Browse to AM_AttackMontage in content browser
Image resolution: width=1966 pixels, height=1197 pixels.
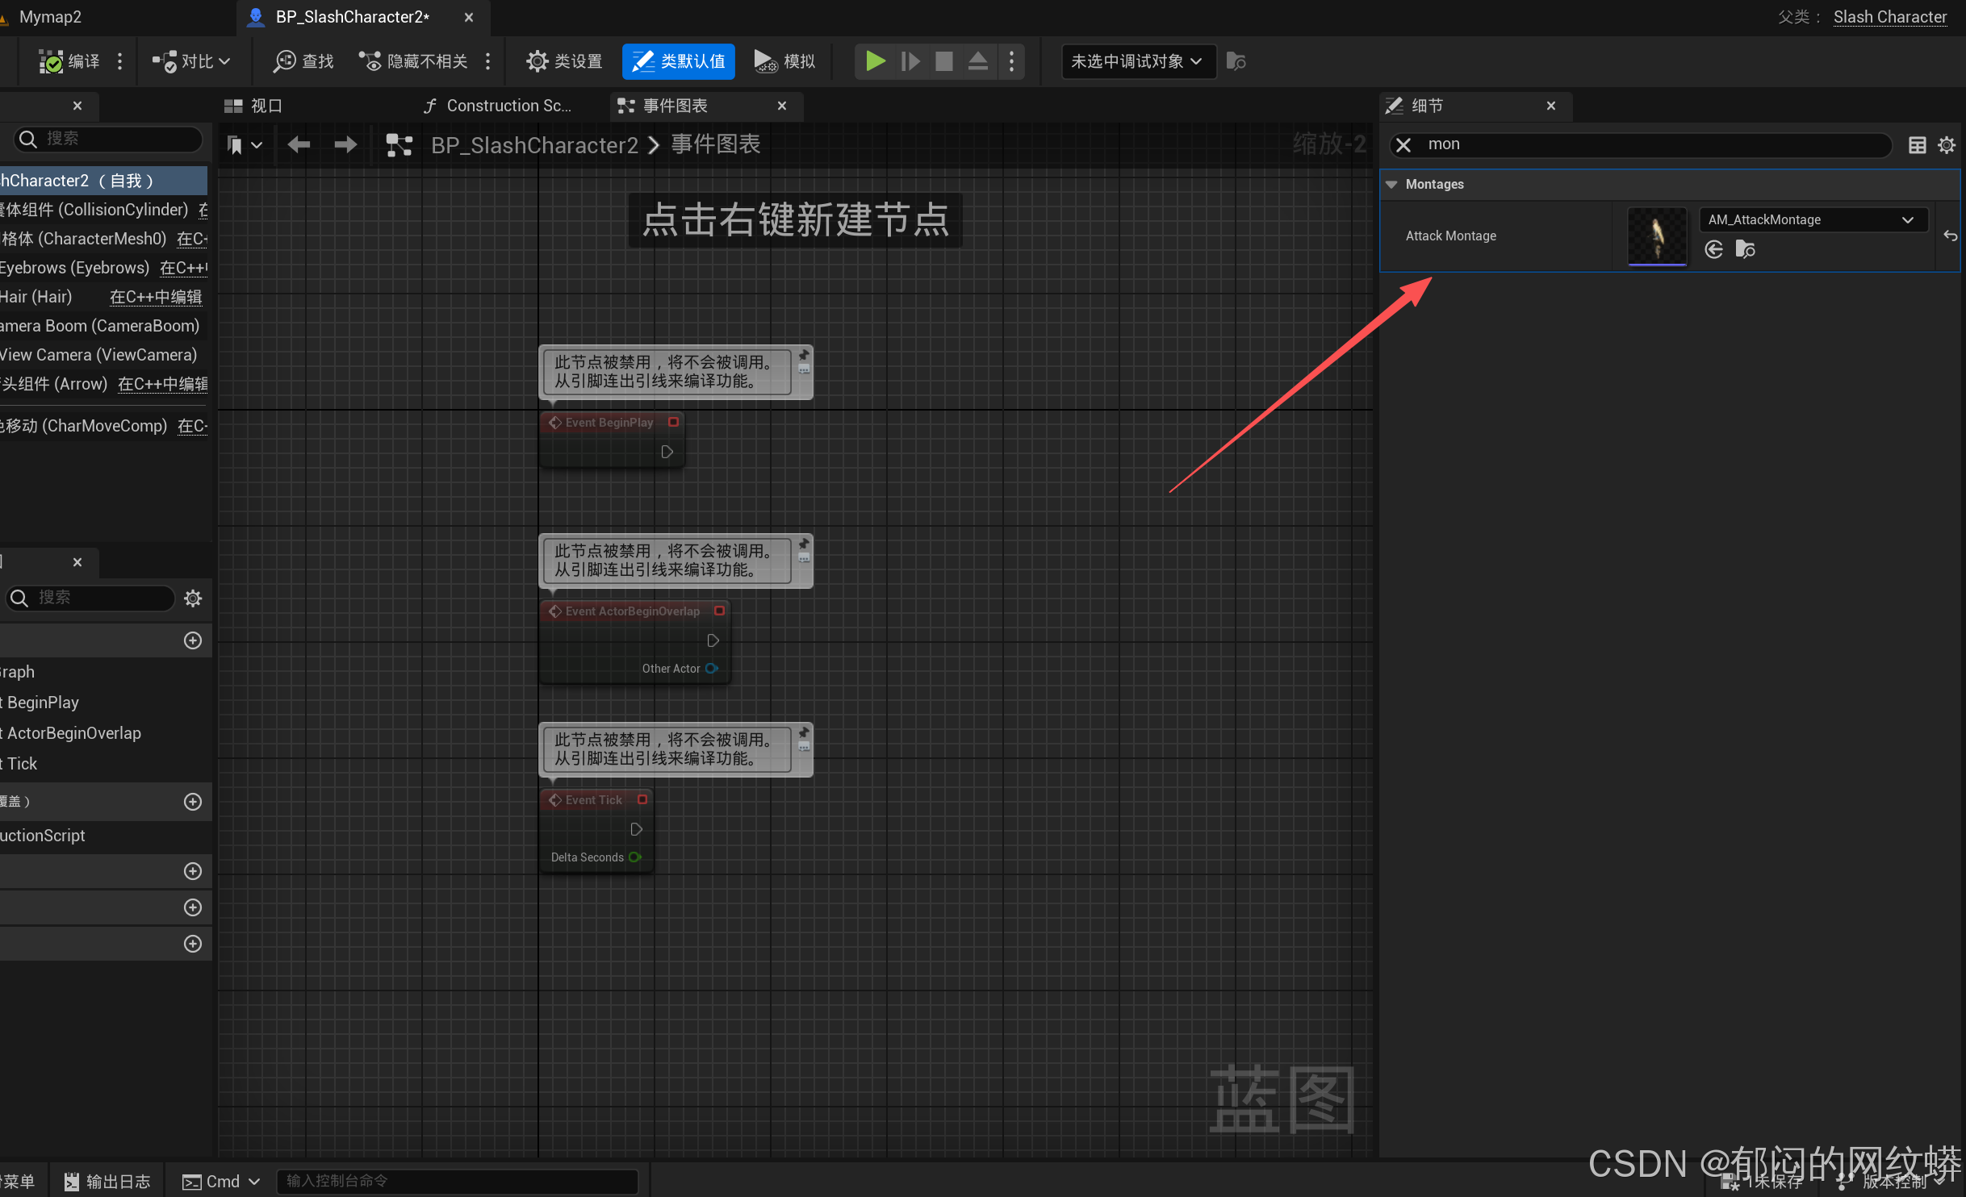[x=1745, y=250]
